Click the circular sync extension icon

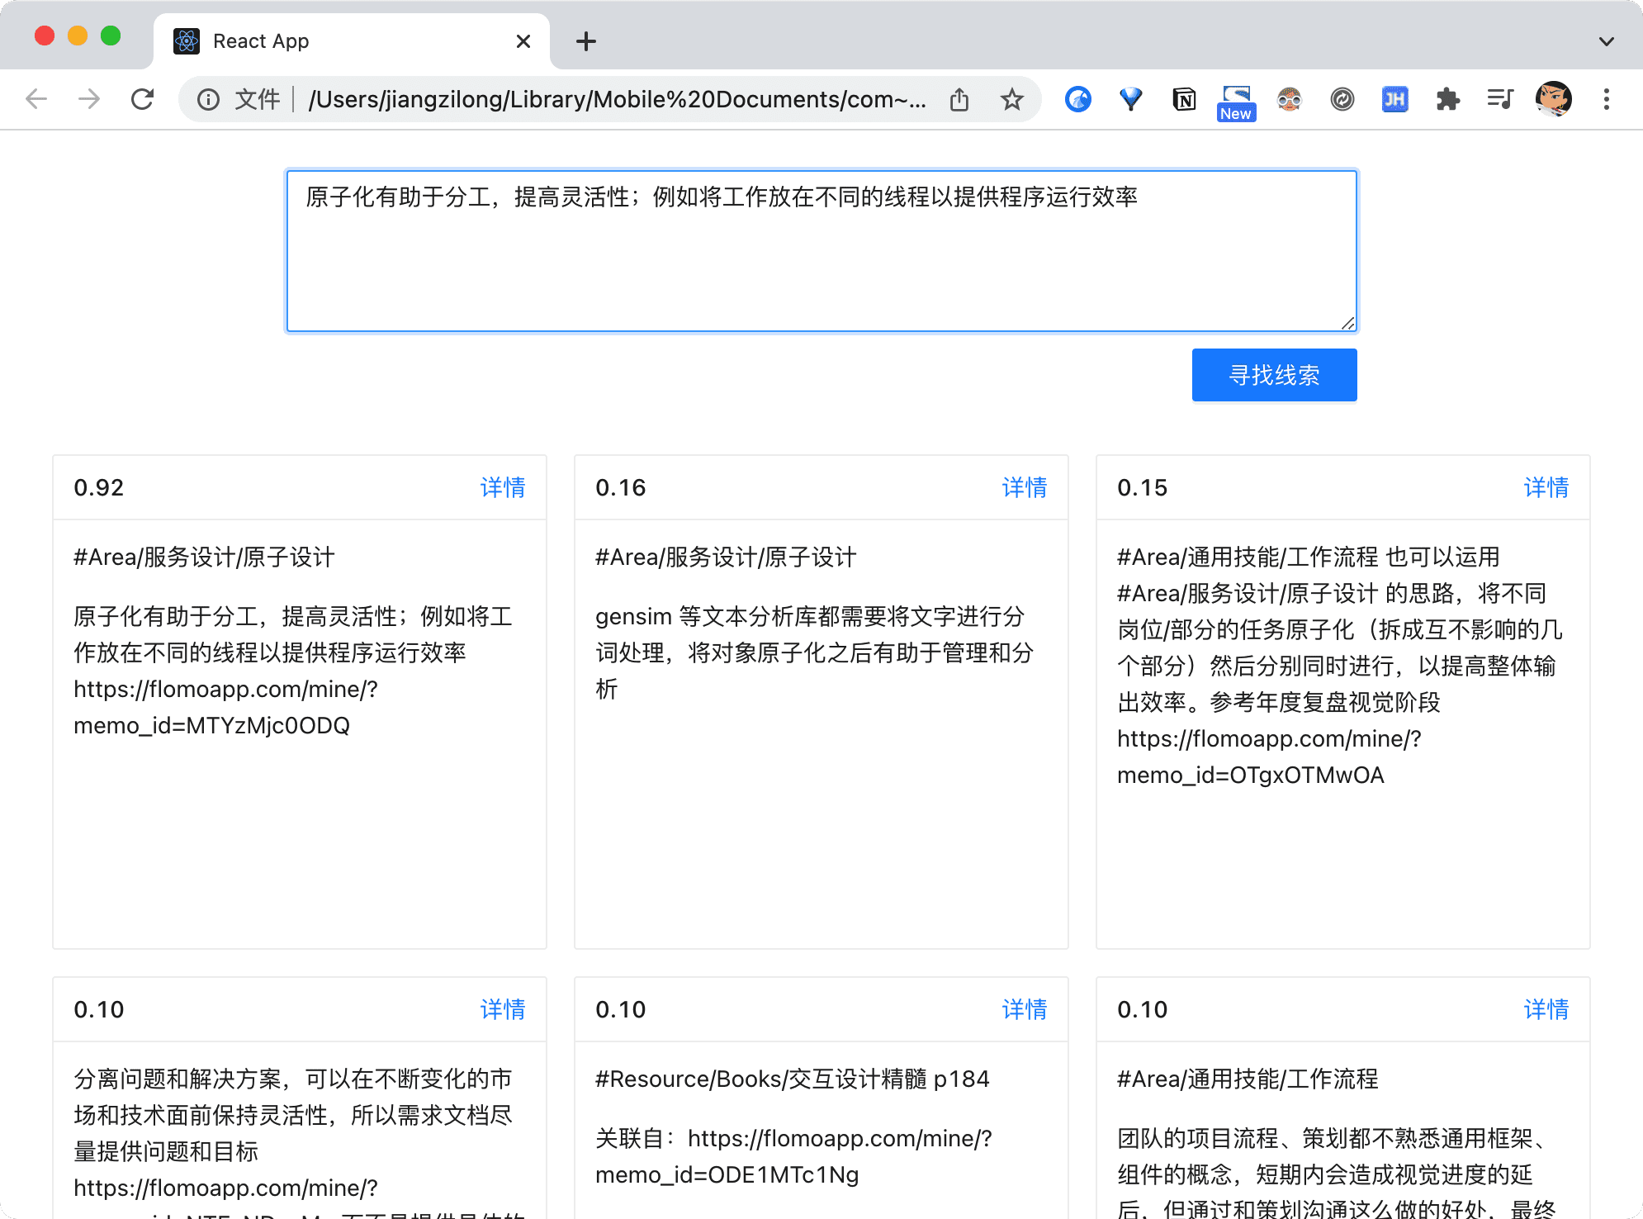coord(1342,99)
